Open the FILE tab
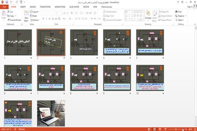This screenshot has width=197, height=131. (x=4, y=7)
